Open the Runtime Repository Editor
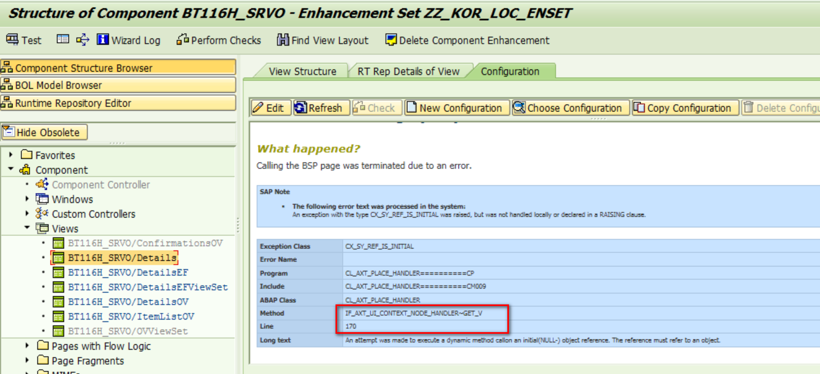This screenshot has width=820, height=374. 118,103
